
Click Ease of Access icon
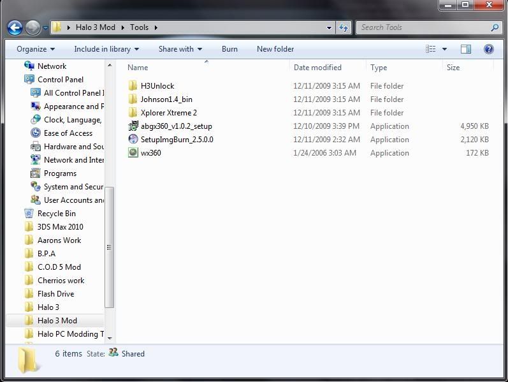pos(36,133)
